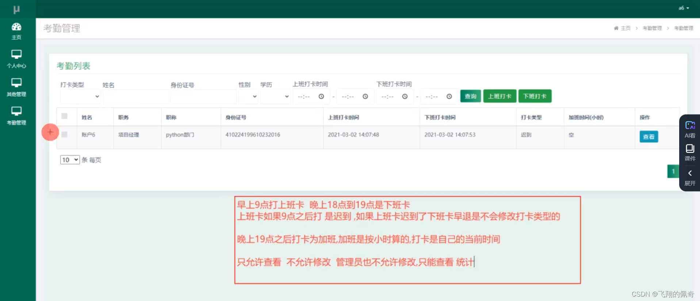The image size is (700, 301).
Task: Click the 下班打卡 button
Action: [535, 96]
